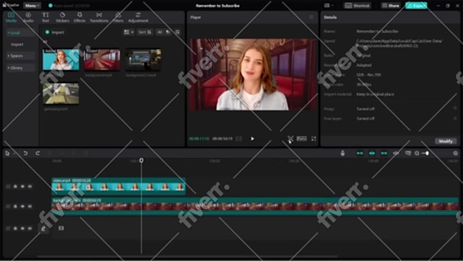Image resolution: width=463 pixels, height=261 pixels.
Task: Enter fullscreen preview in Player
Action: click(x=314, y=138)
